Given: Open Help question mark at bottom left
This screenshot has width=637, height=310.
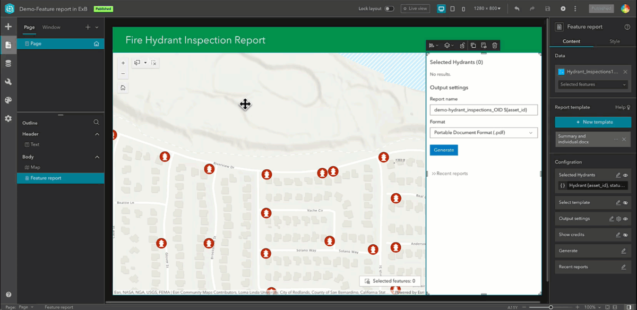Looking at the screenshot, I should point(8,295).
